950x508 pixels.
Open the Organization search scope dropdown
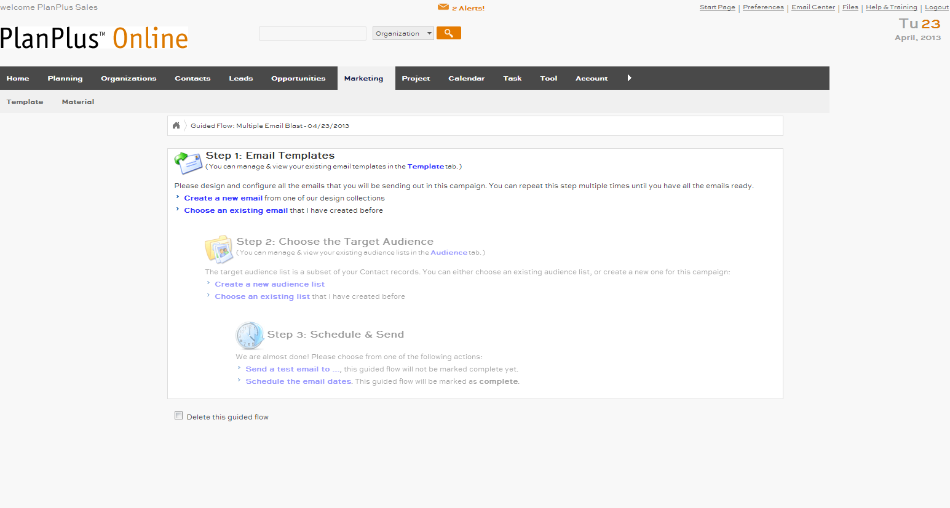[x=403, y=33]
